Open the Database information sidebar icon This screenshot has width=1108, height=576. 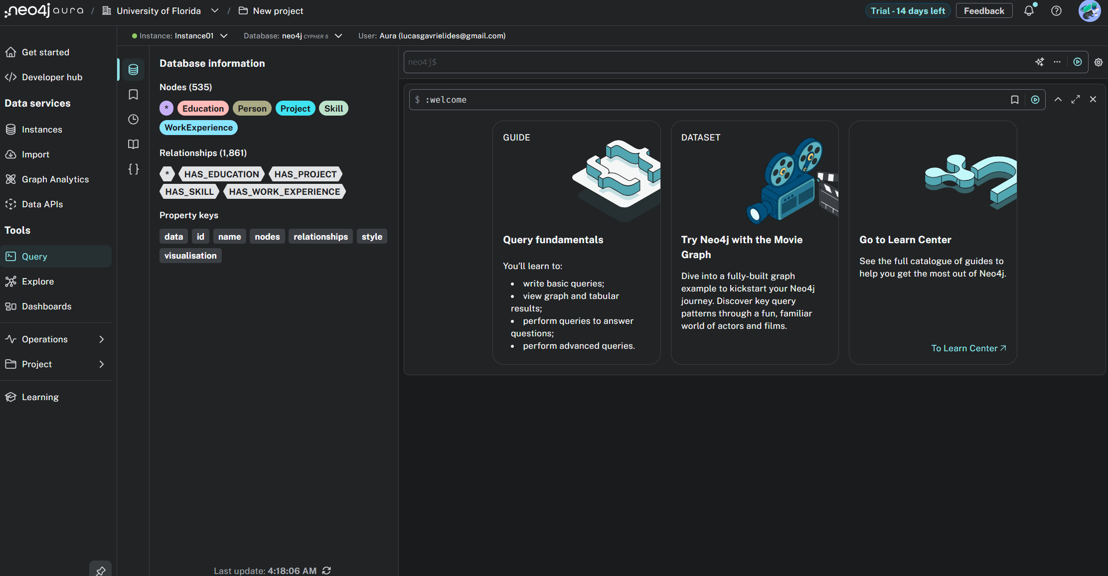[133, 69]
